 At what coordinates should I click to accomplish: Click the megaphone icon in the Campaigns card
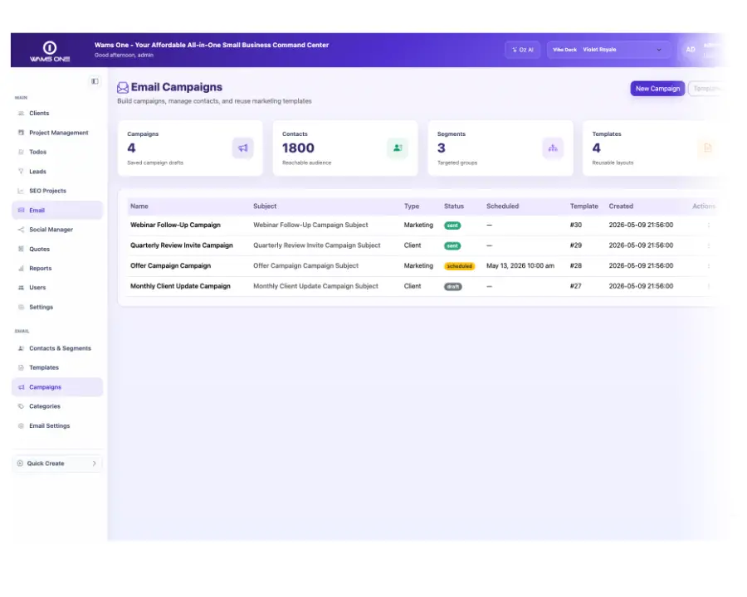click(x=243, y=148)
